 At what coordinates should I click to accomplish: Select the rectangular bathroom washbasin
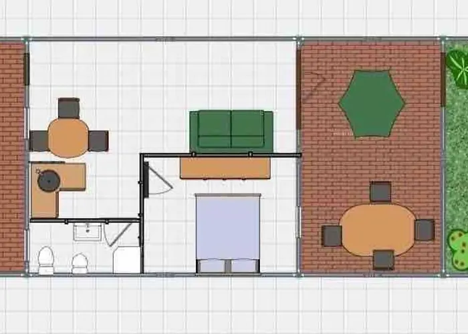click(88, 232)
